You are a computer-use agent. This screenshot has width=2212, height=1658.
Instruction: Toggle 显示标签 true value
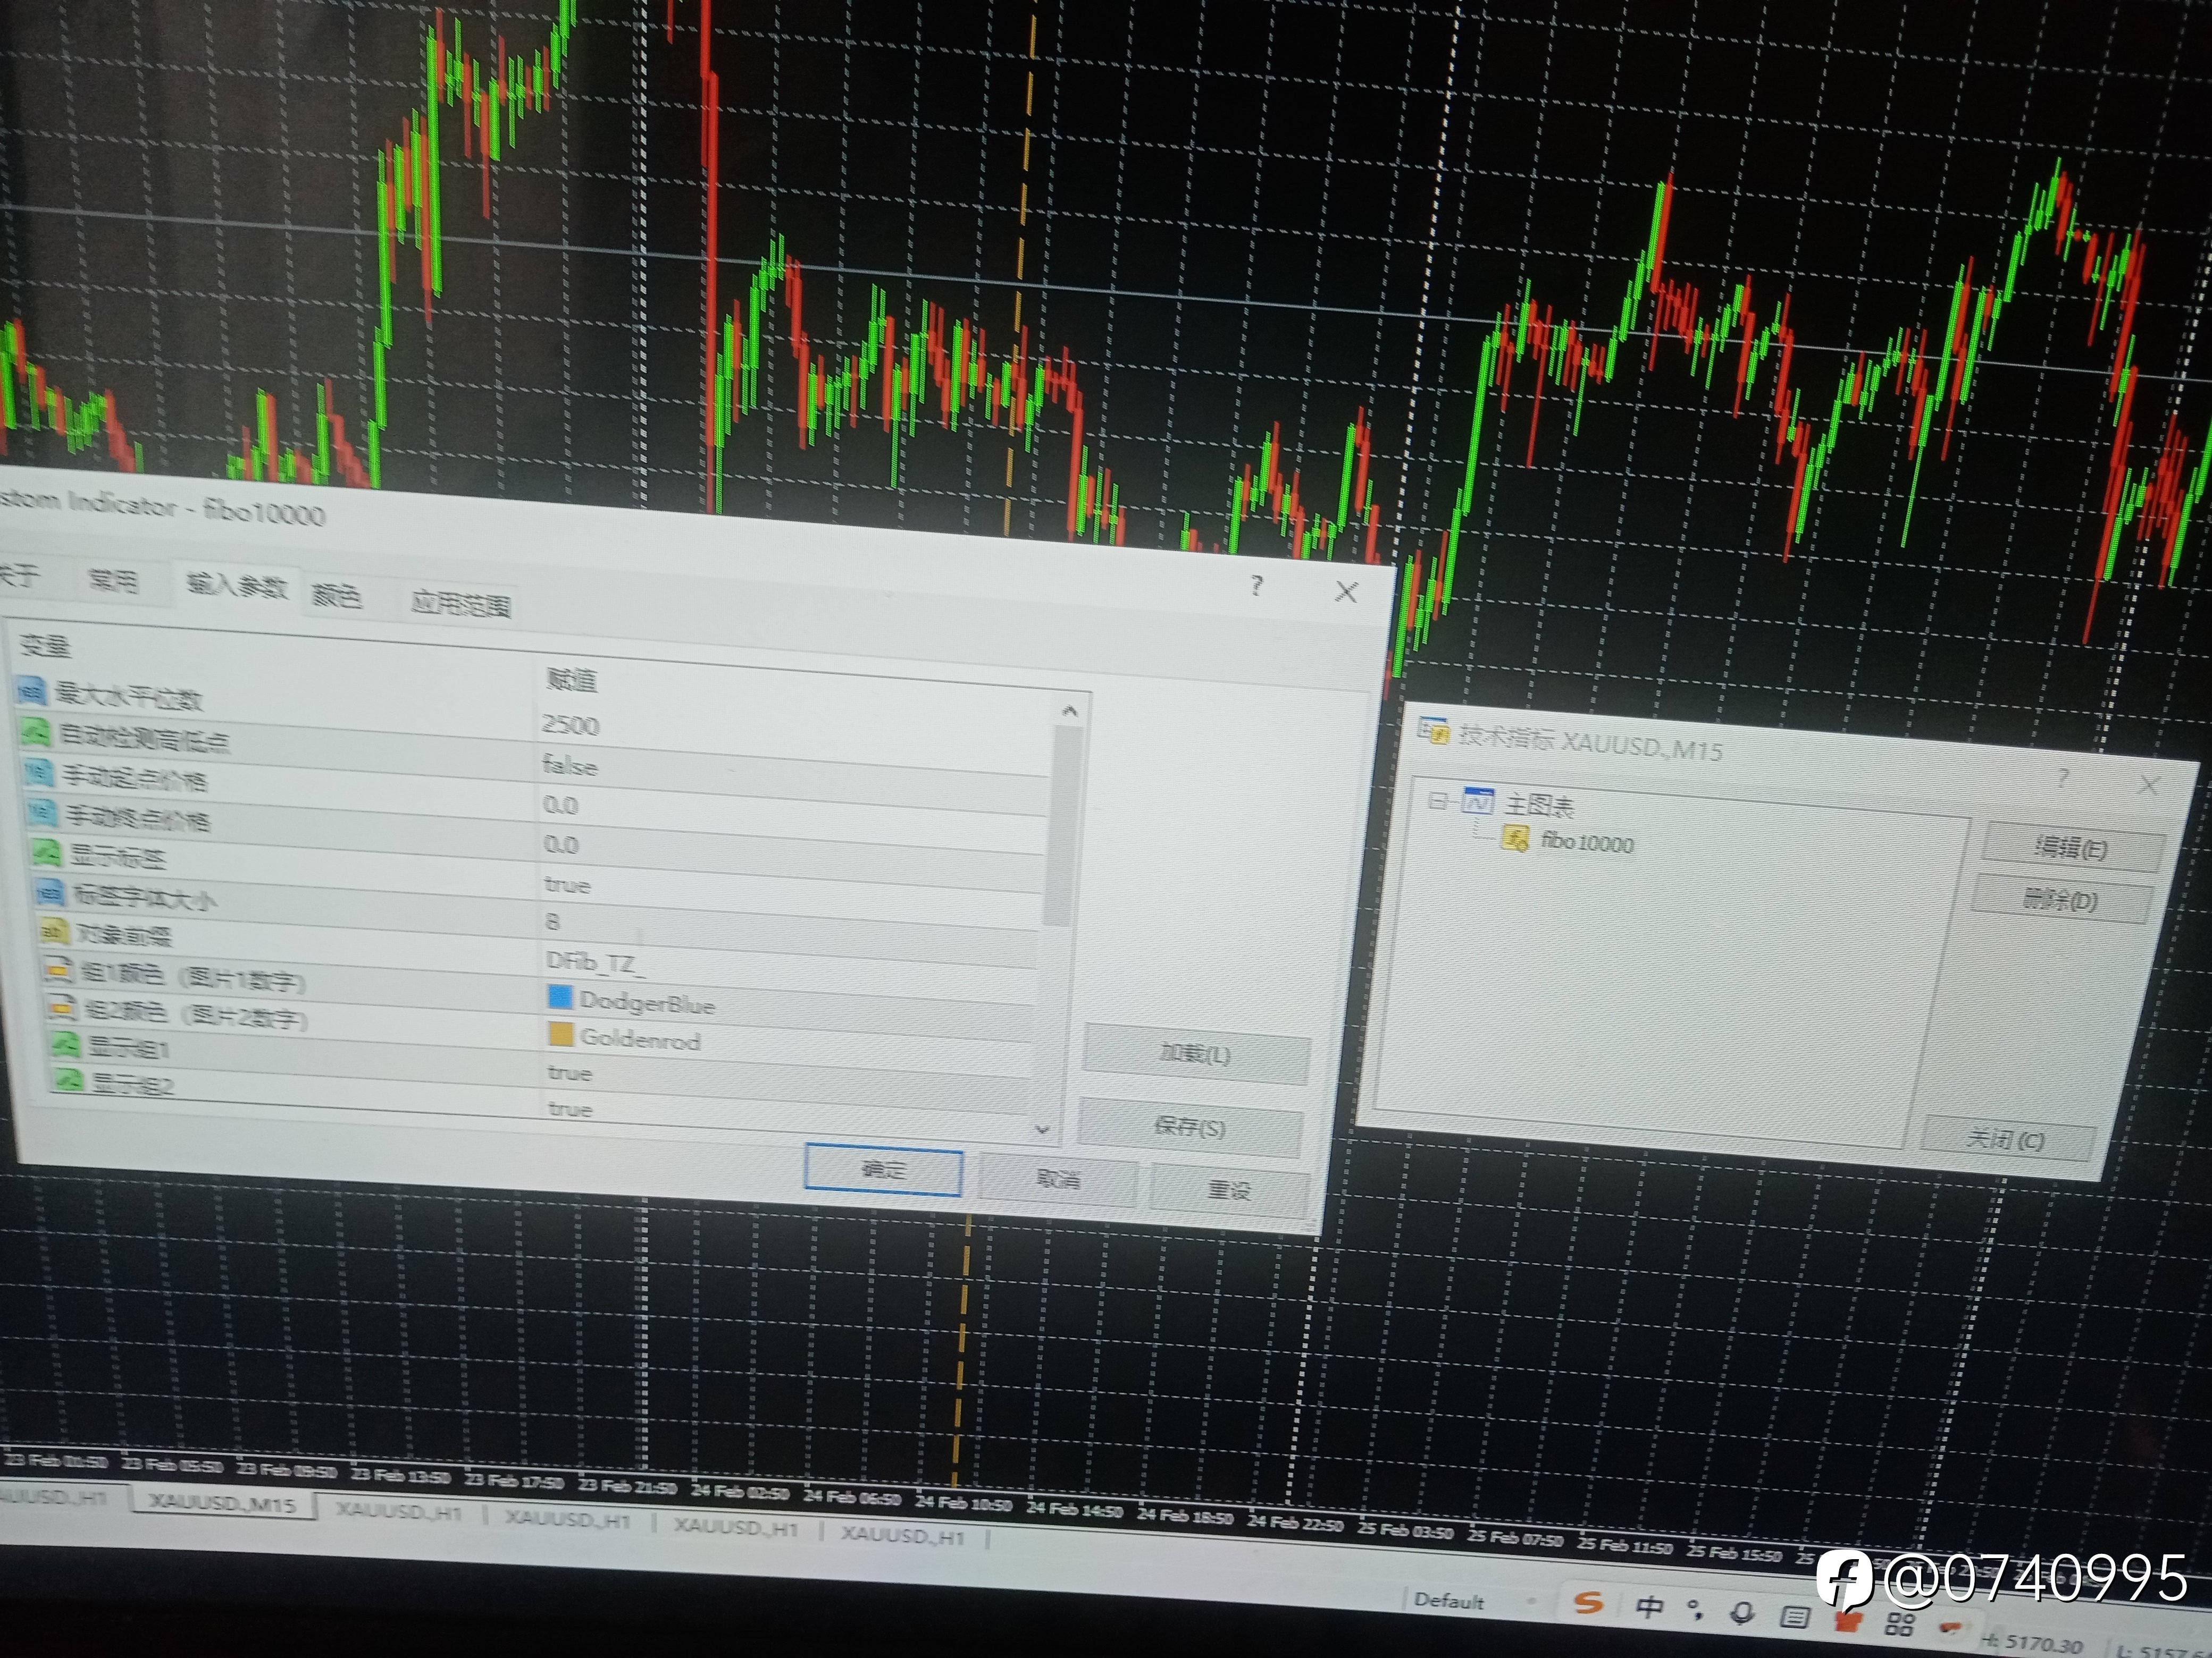(x=567, y=884)
